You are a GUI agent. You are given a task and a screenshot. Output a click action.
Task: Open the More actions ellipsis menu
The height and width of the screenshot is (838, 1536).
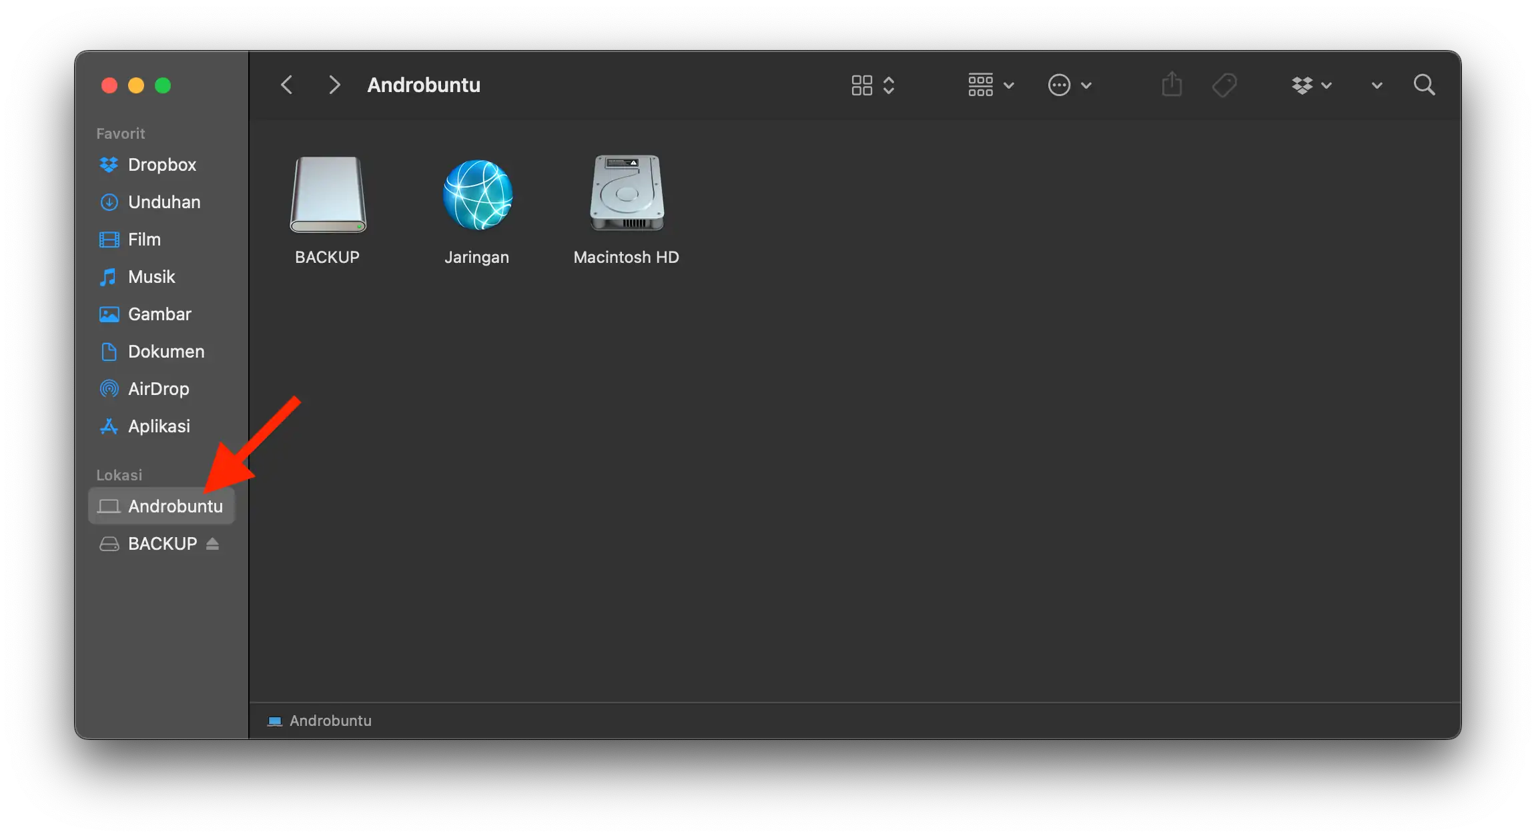[1069, 85]
